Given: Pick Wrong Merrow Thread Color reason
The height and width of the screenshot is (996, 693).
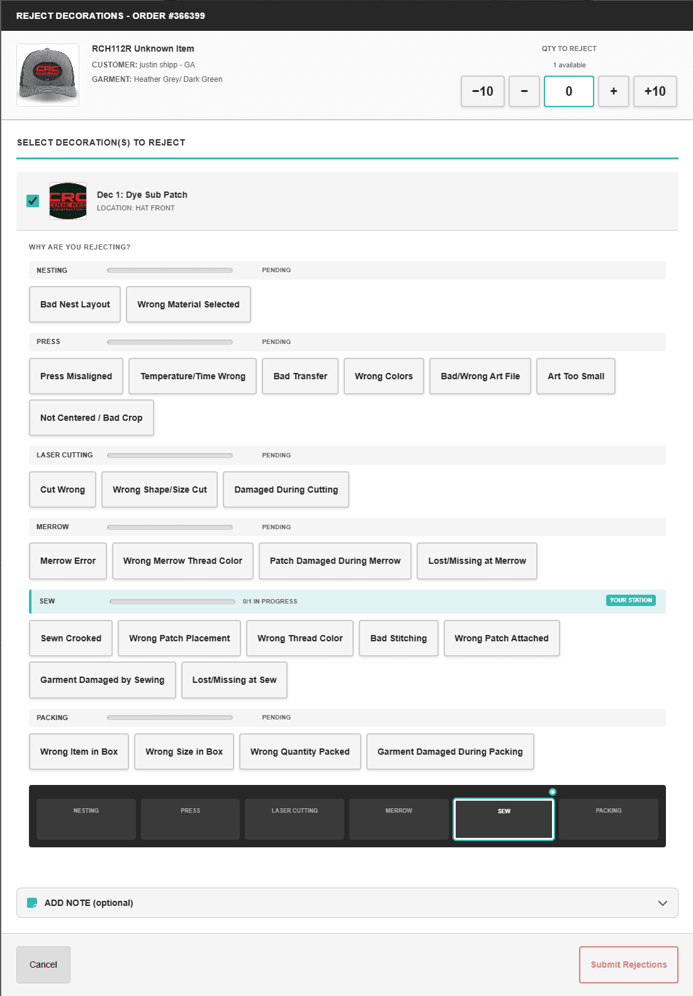Looking at the screenshot, I should (183, 561).
